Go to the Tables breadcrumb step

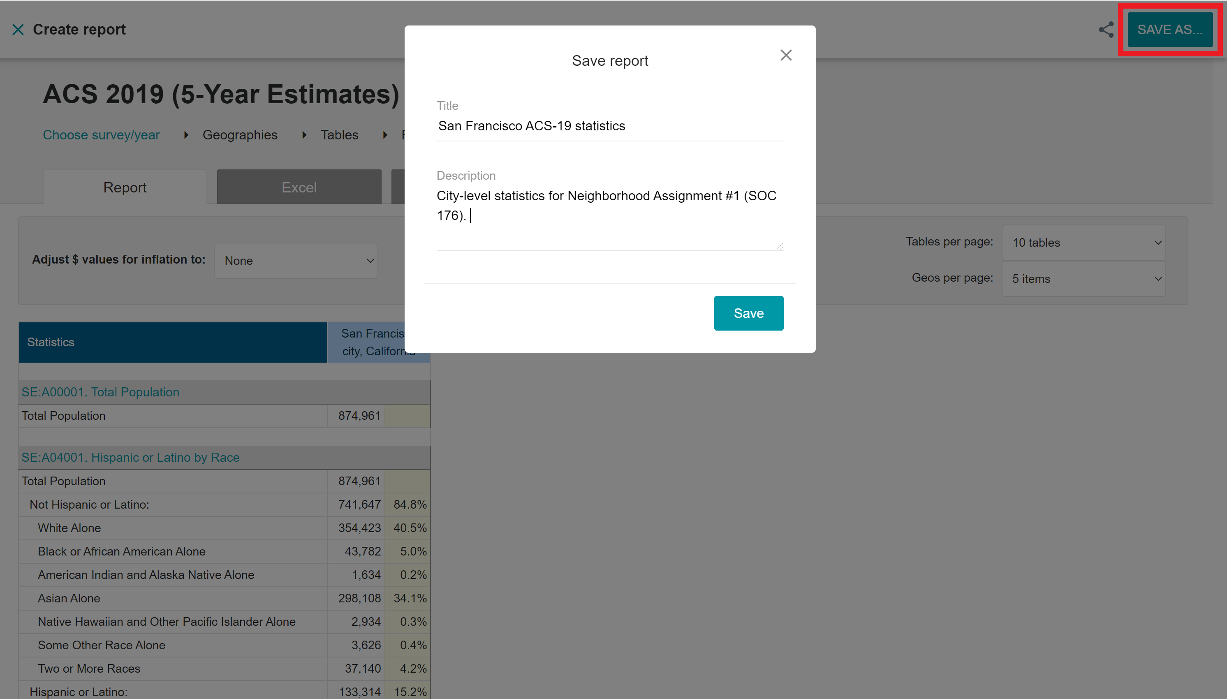[x=339, y=135]
